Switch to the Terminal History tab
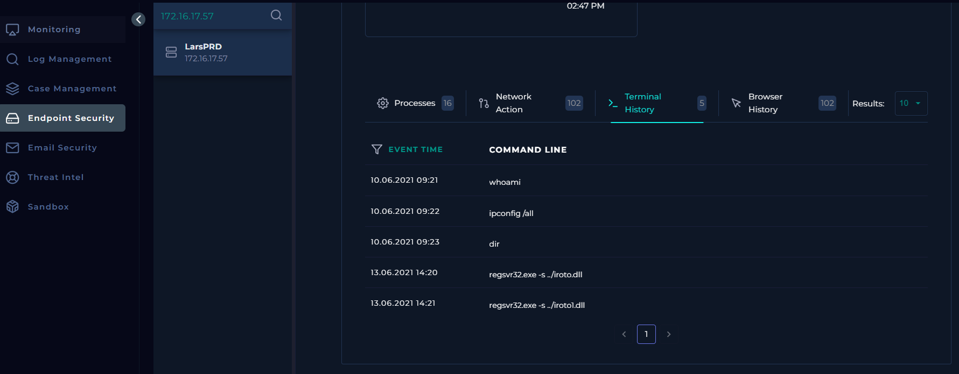The image size is (959, 374). [642, 103]
